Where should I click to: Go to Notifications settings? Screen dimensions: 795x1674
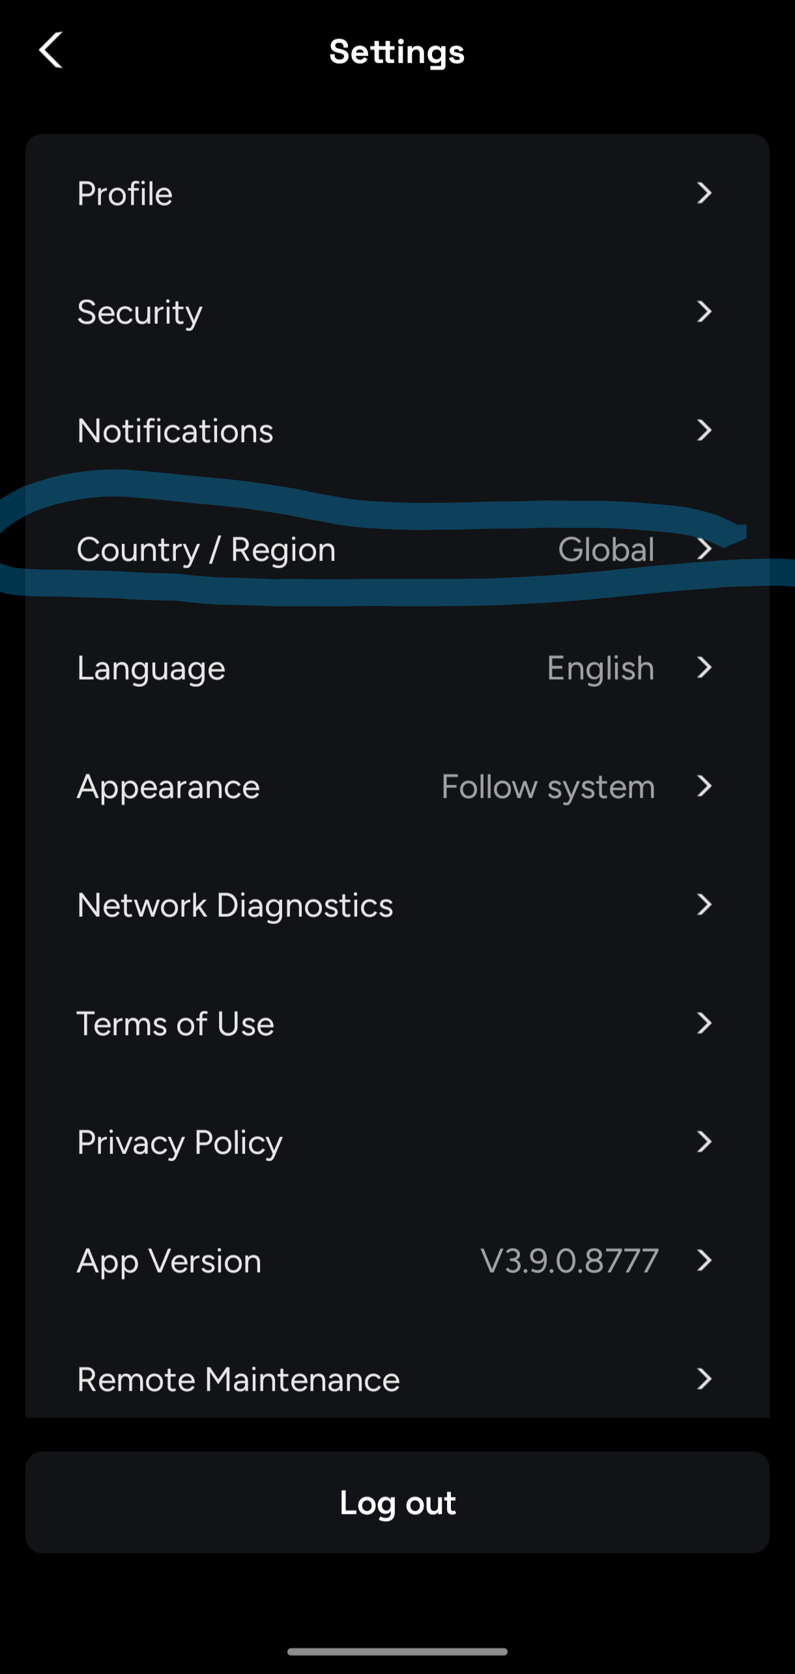175,431
